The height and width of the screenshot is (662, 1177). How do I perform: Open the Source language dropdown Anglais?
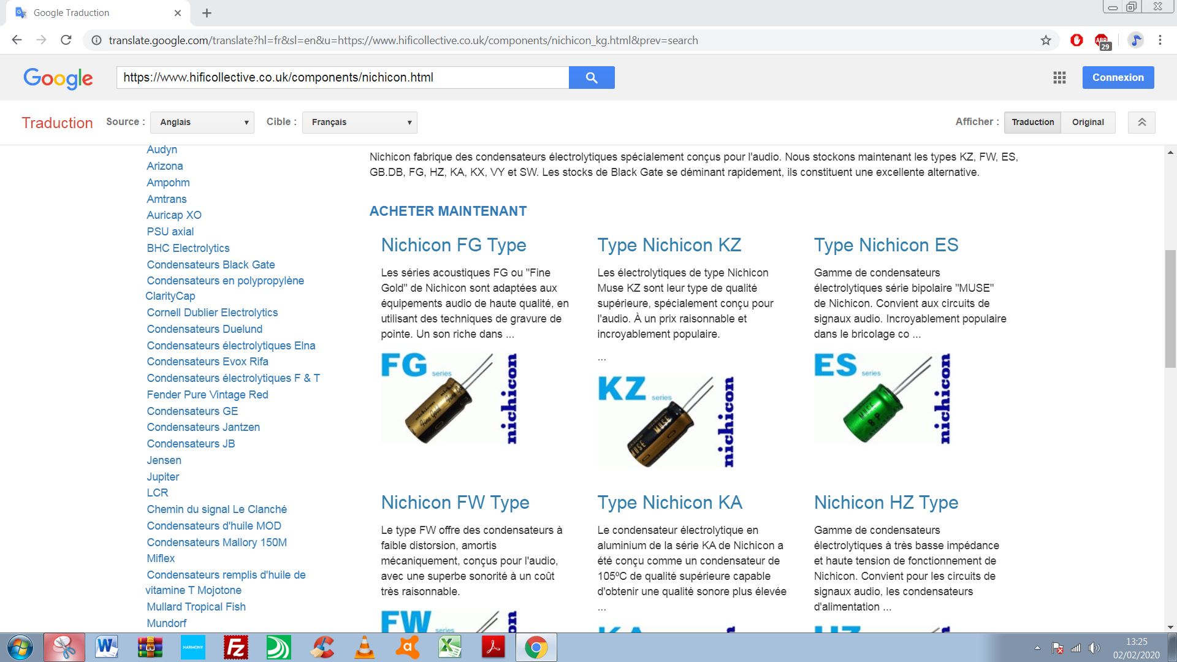202,122
